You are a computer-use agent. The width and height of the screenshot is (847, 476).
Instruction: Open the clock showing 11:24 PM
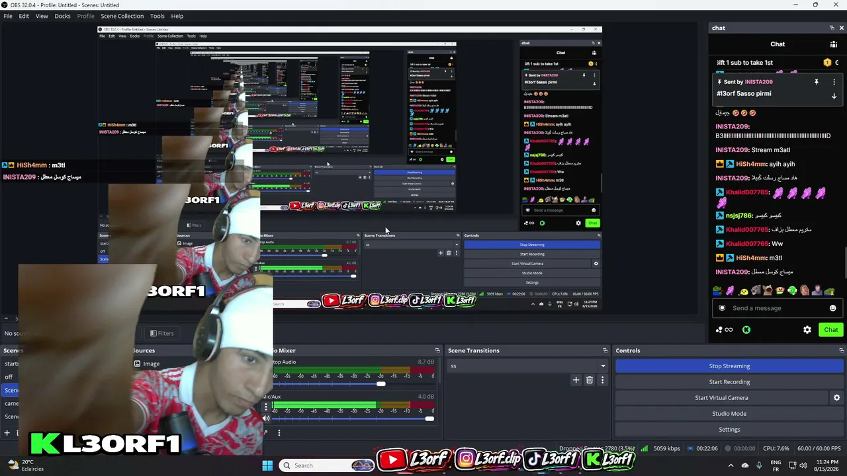click(x=827, y=465)
